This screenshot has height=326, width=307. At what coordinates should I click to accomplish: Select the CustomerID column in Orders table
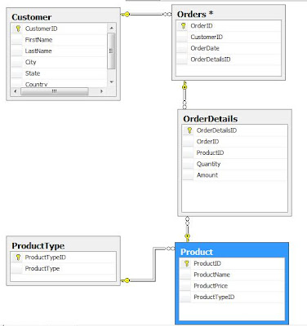(229, 37)
